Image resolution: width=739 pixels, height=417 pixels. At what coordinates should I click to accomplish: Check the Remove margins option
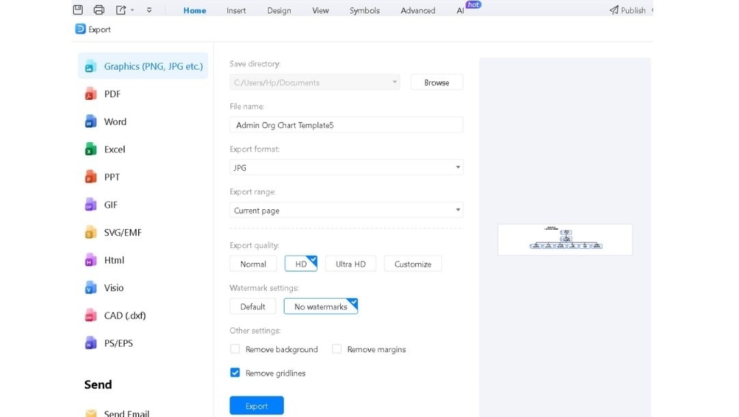point(337,349)
